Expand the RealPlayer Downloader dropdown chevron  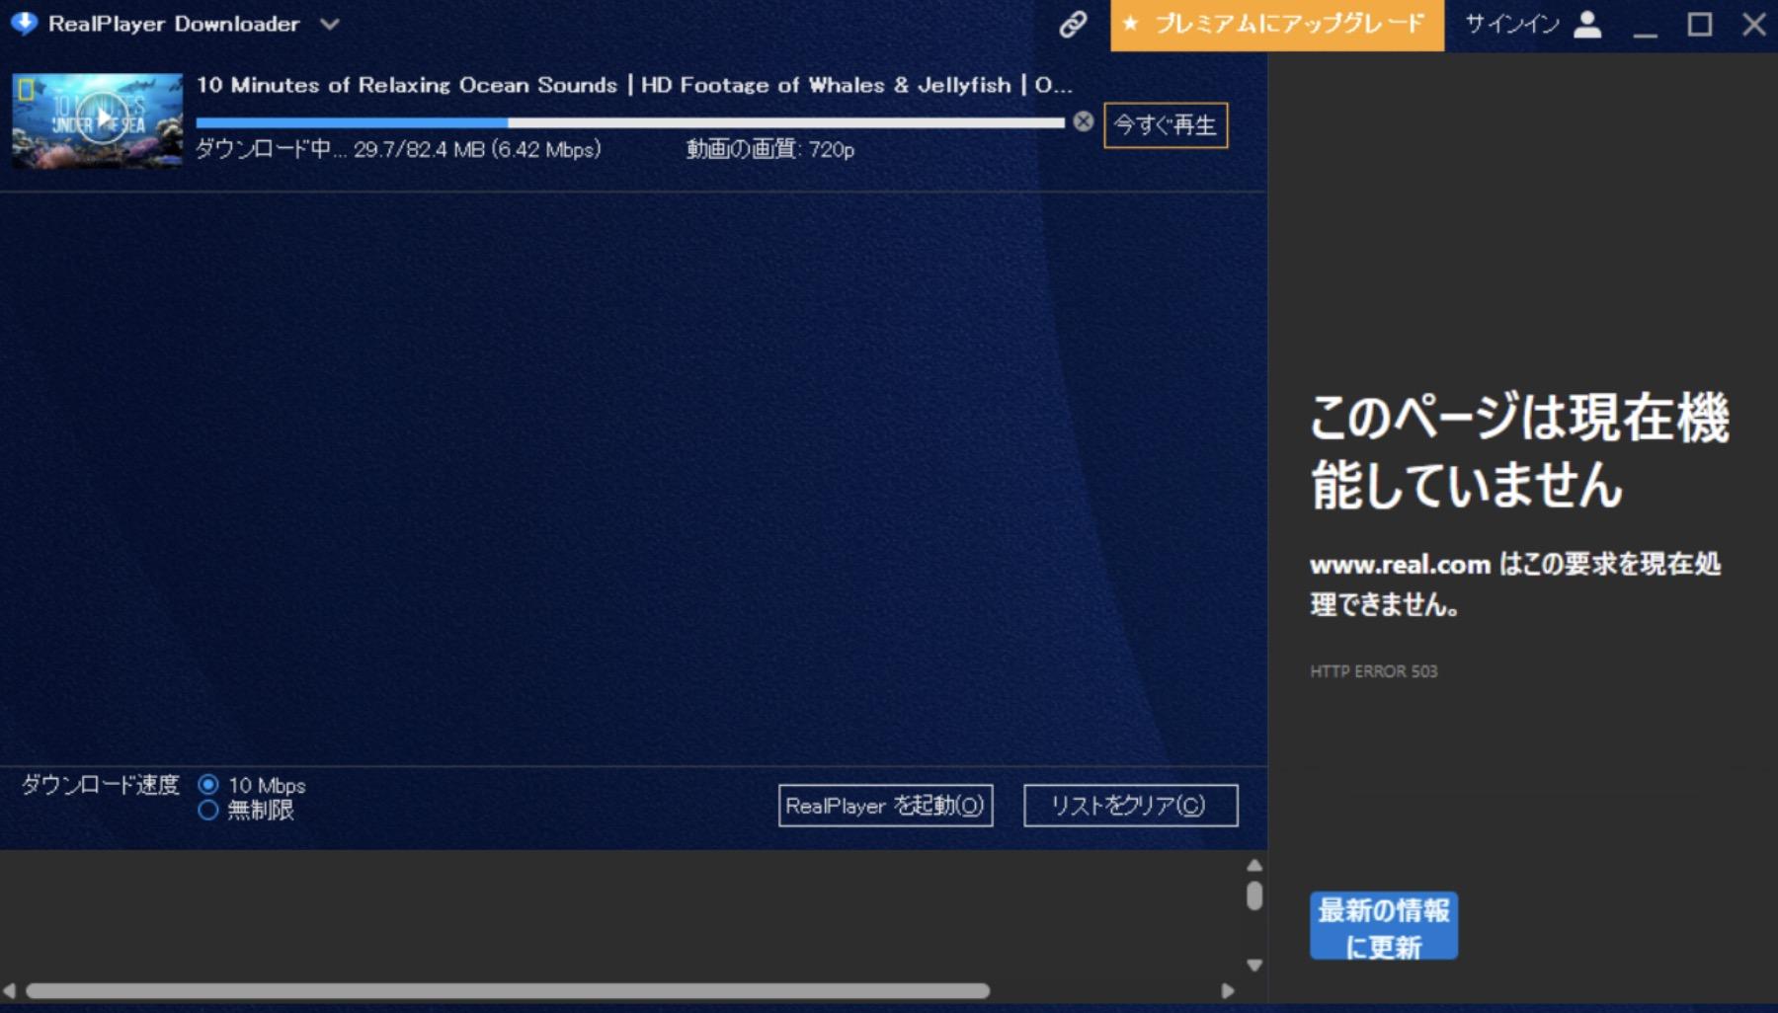(x=330, y=24)
